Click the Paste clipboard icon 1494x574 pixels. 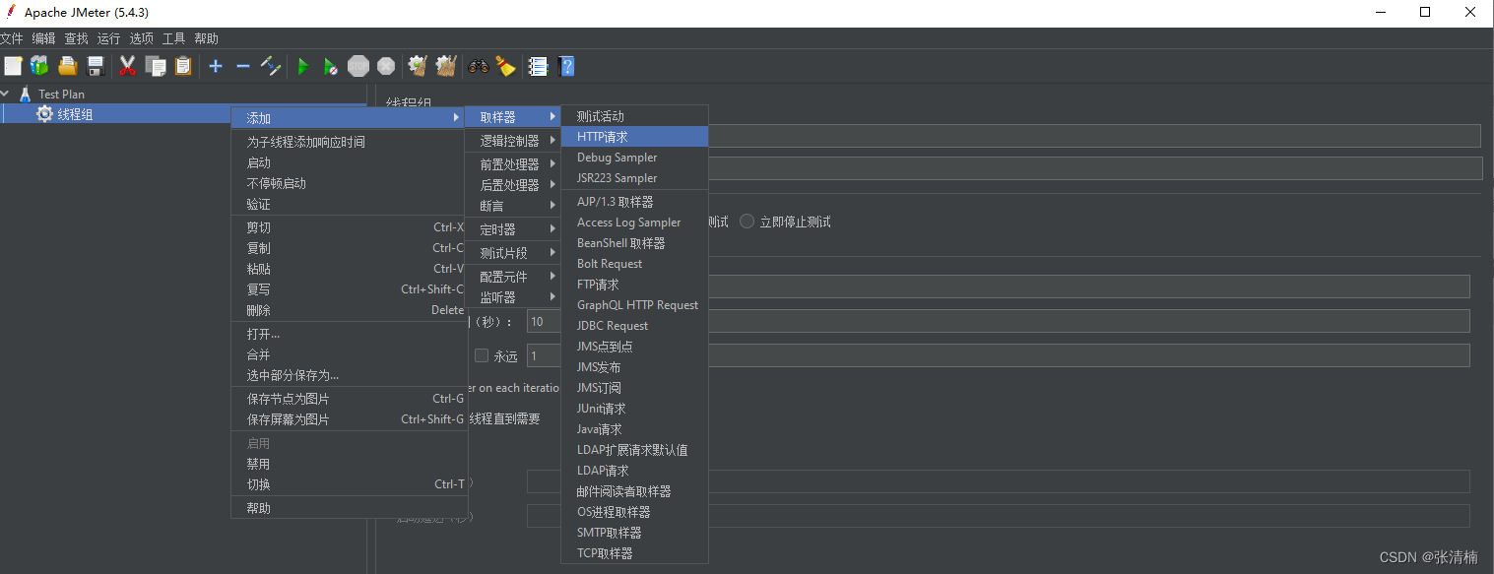[x=183, y=66]
